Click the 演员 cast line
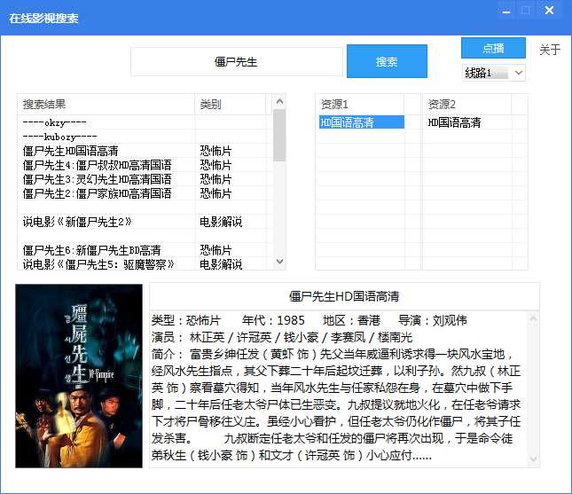Image resolution: width=572 pixels, height=494 pixels. coord(282,337)
